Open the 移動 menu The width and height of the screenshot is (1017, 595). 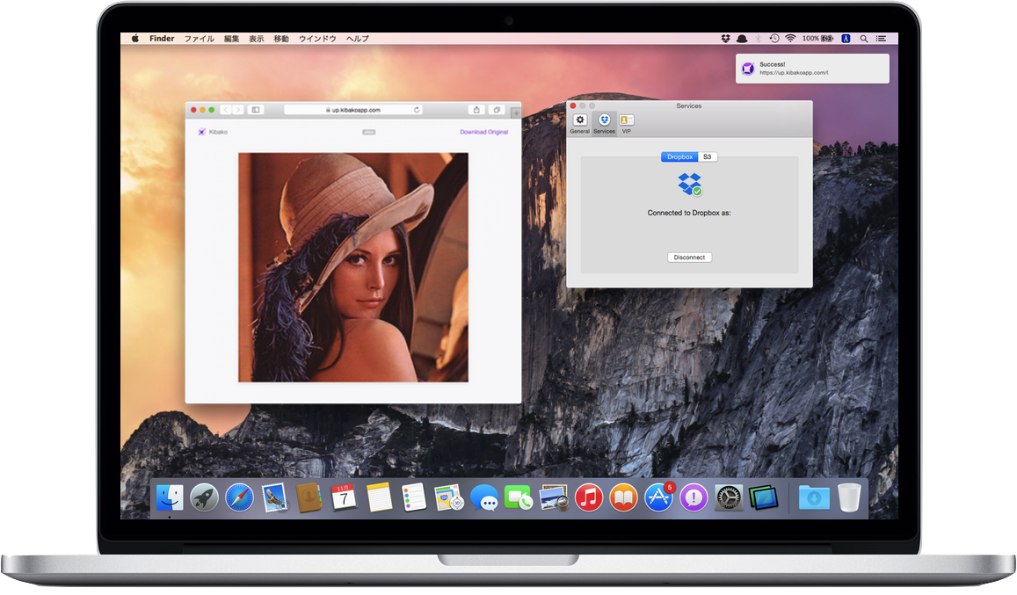tap(281, 39)
